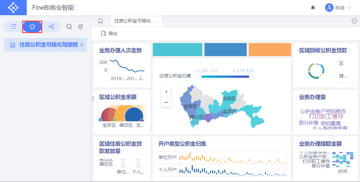Click the search magnifier icon
Image resolution: width=360 pixels, height=182 pixels.
(69, 27)
